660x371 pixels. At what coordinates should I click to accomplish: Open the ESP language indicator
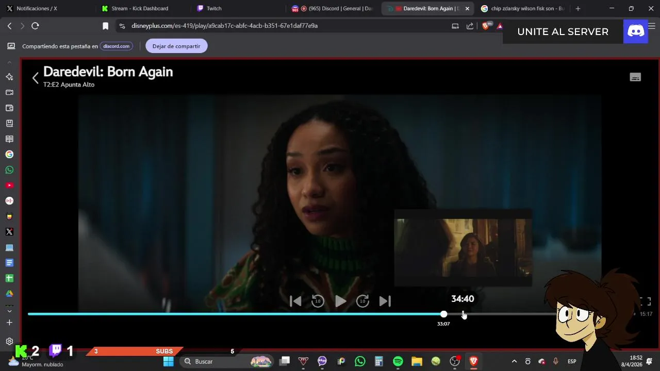(572, 361)
